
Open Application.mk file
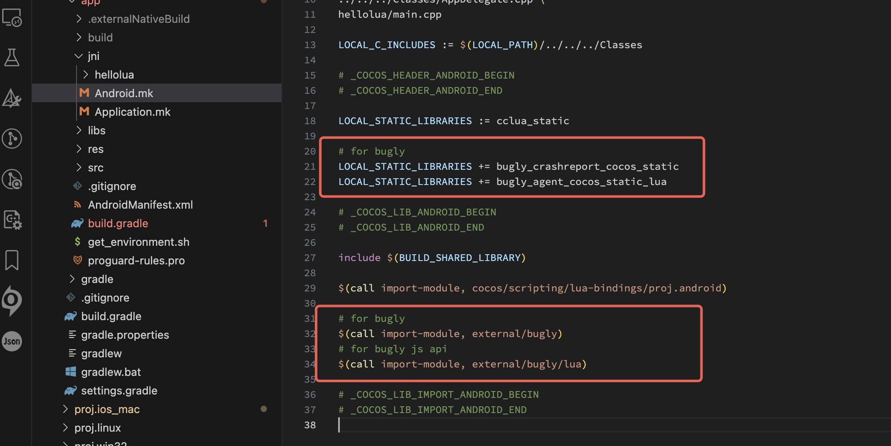click(x=157, y=111)
